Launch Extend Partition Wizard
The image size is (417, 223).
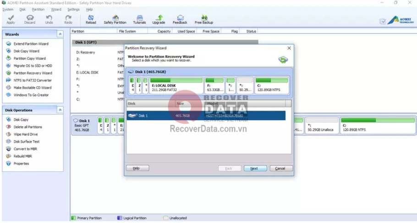[x=31, y=44]
